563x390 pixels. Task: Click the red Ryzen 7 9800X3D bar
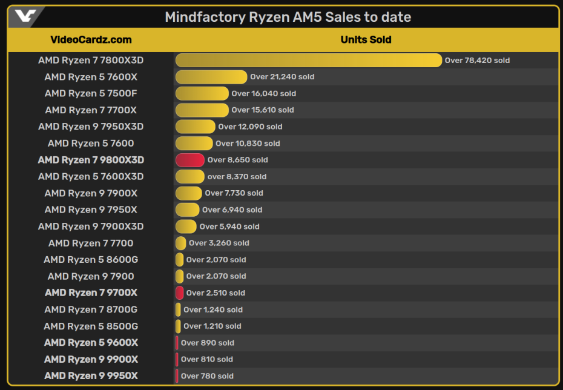pos(189,160)
